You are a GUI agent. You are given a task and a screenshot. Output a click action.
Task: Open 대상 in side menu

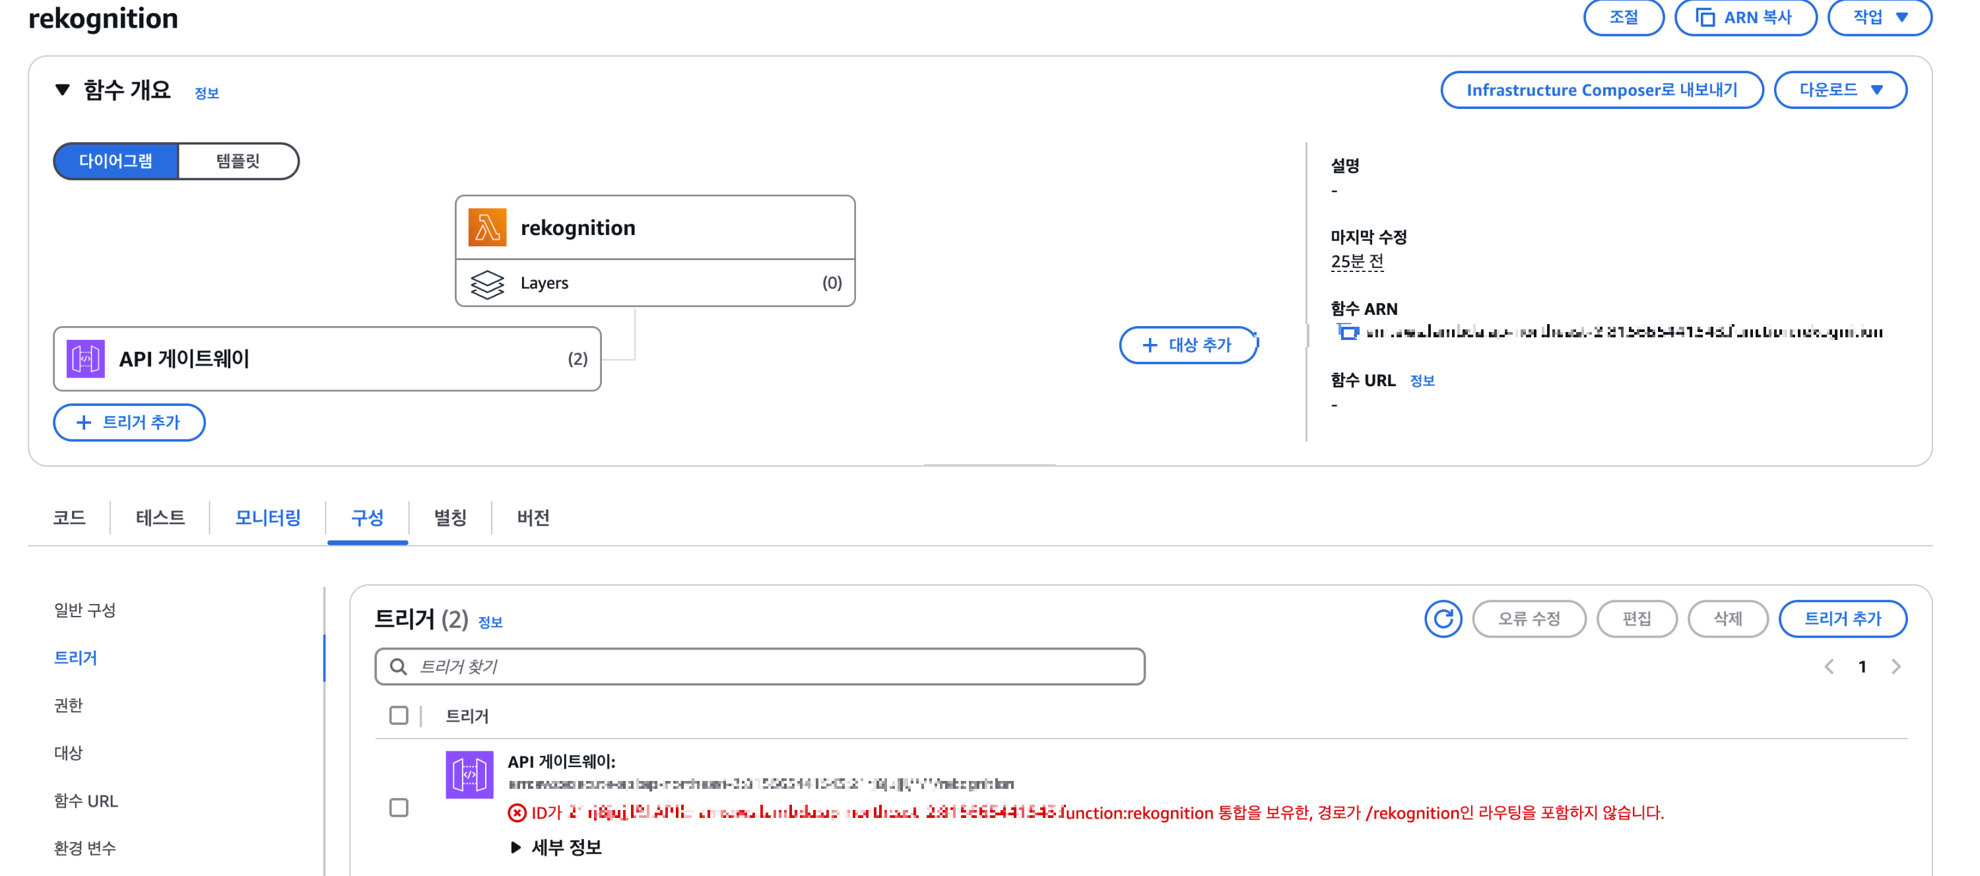pyautogui.click(x=69, y=753)
